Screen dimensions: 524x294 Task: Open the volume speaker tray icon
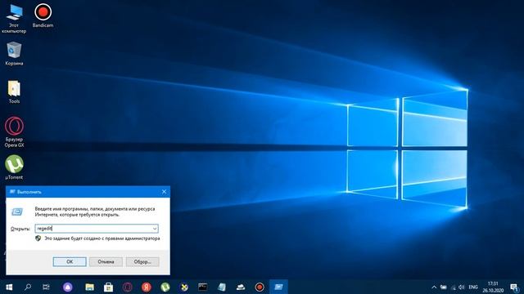click(x=462, y=287)
